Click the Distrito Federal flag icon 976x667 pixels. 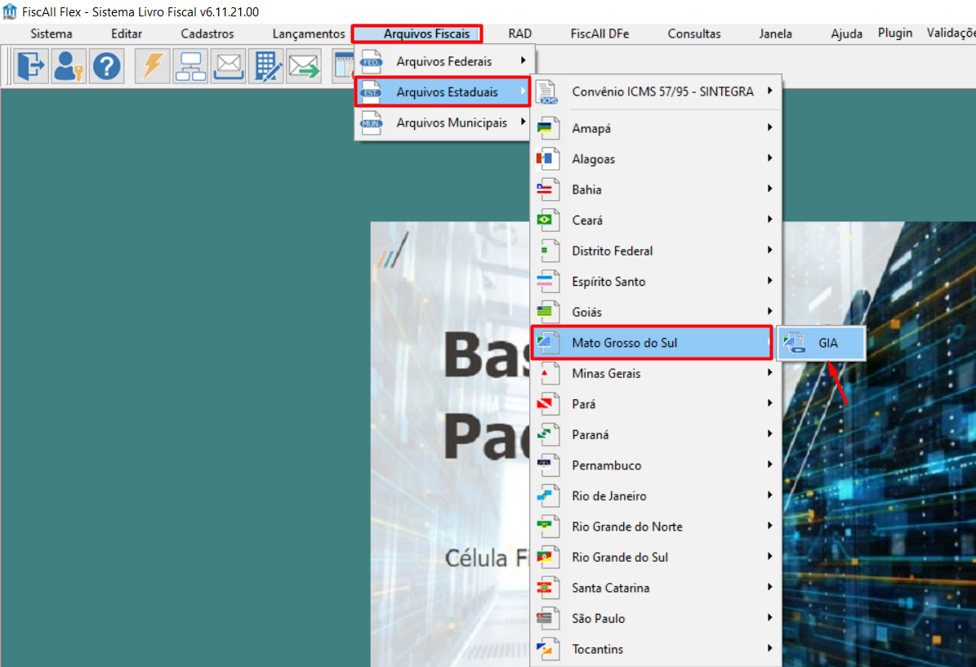coord(548,250)
